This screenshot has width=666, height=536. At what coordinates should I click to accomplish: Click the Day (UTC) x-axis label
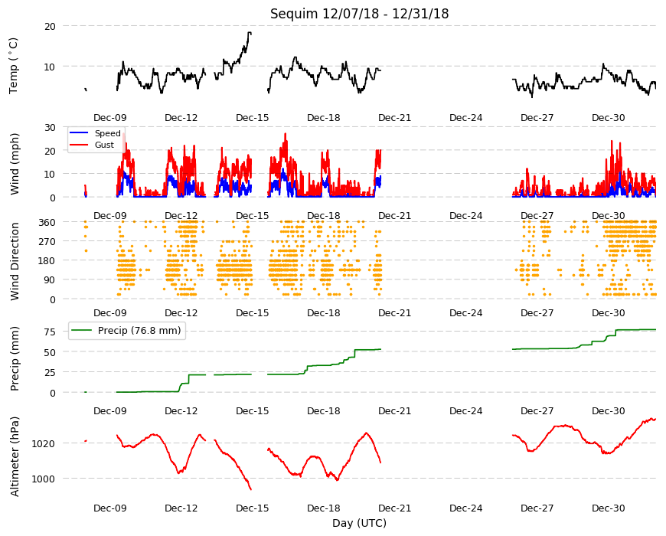pos(359,523)
